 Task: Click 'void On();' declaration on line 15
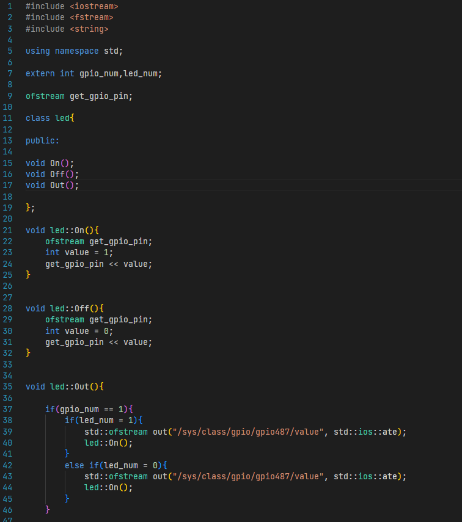tap(50, 163)
